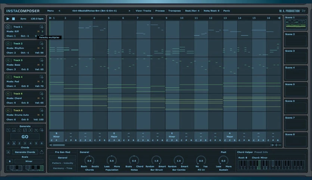Change Track 3 Mode: Bass
Viewport: 312px width, 180px height.
pos(13,65)
